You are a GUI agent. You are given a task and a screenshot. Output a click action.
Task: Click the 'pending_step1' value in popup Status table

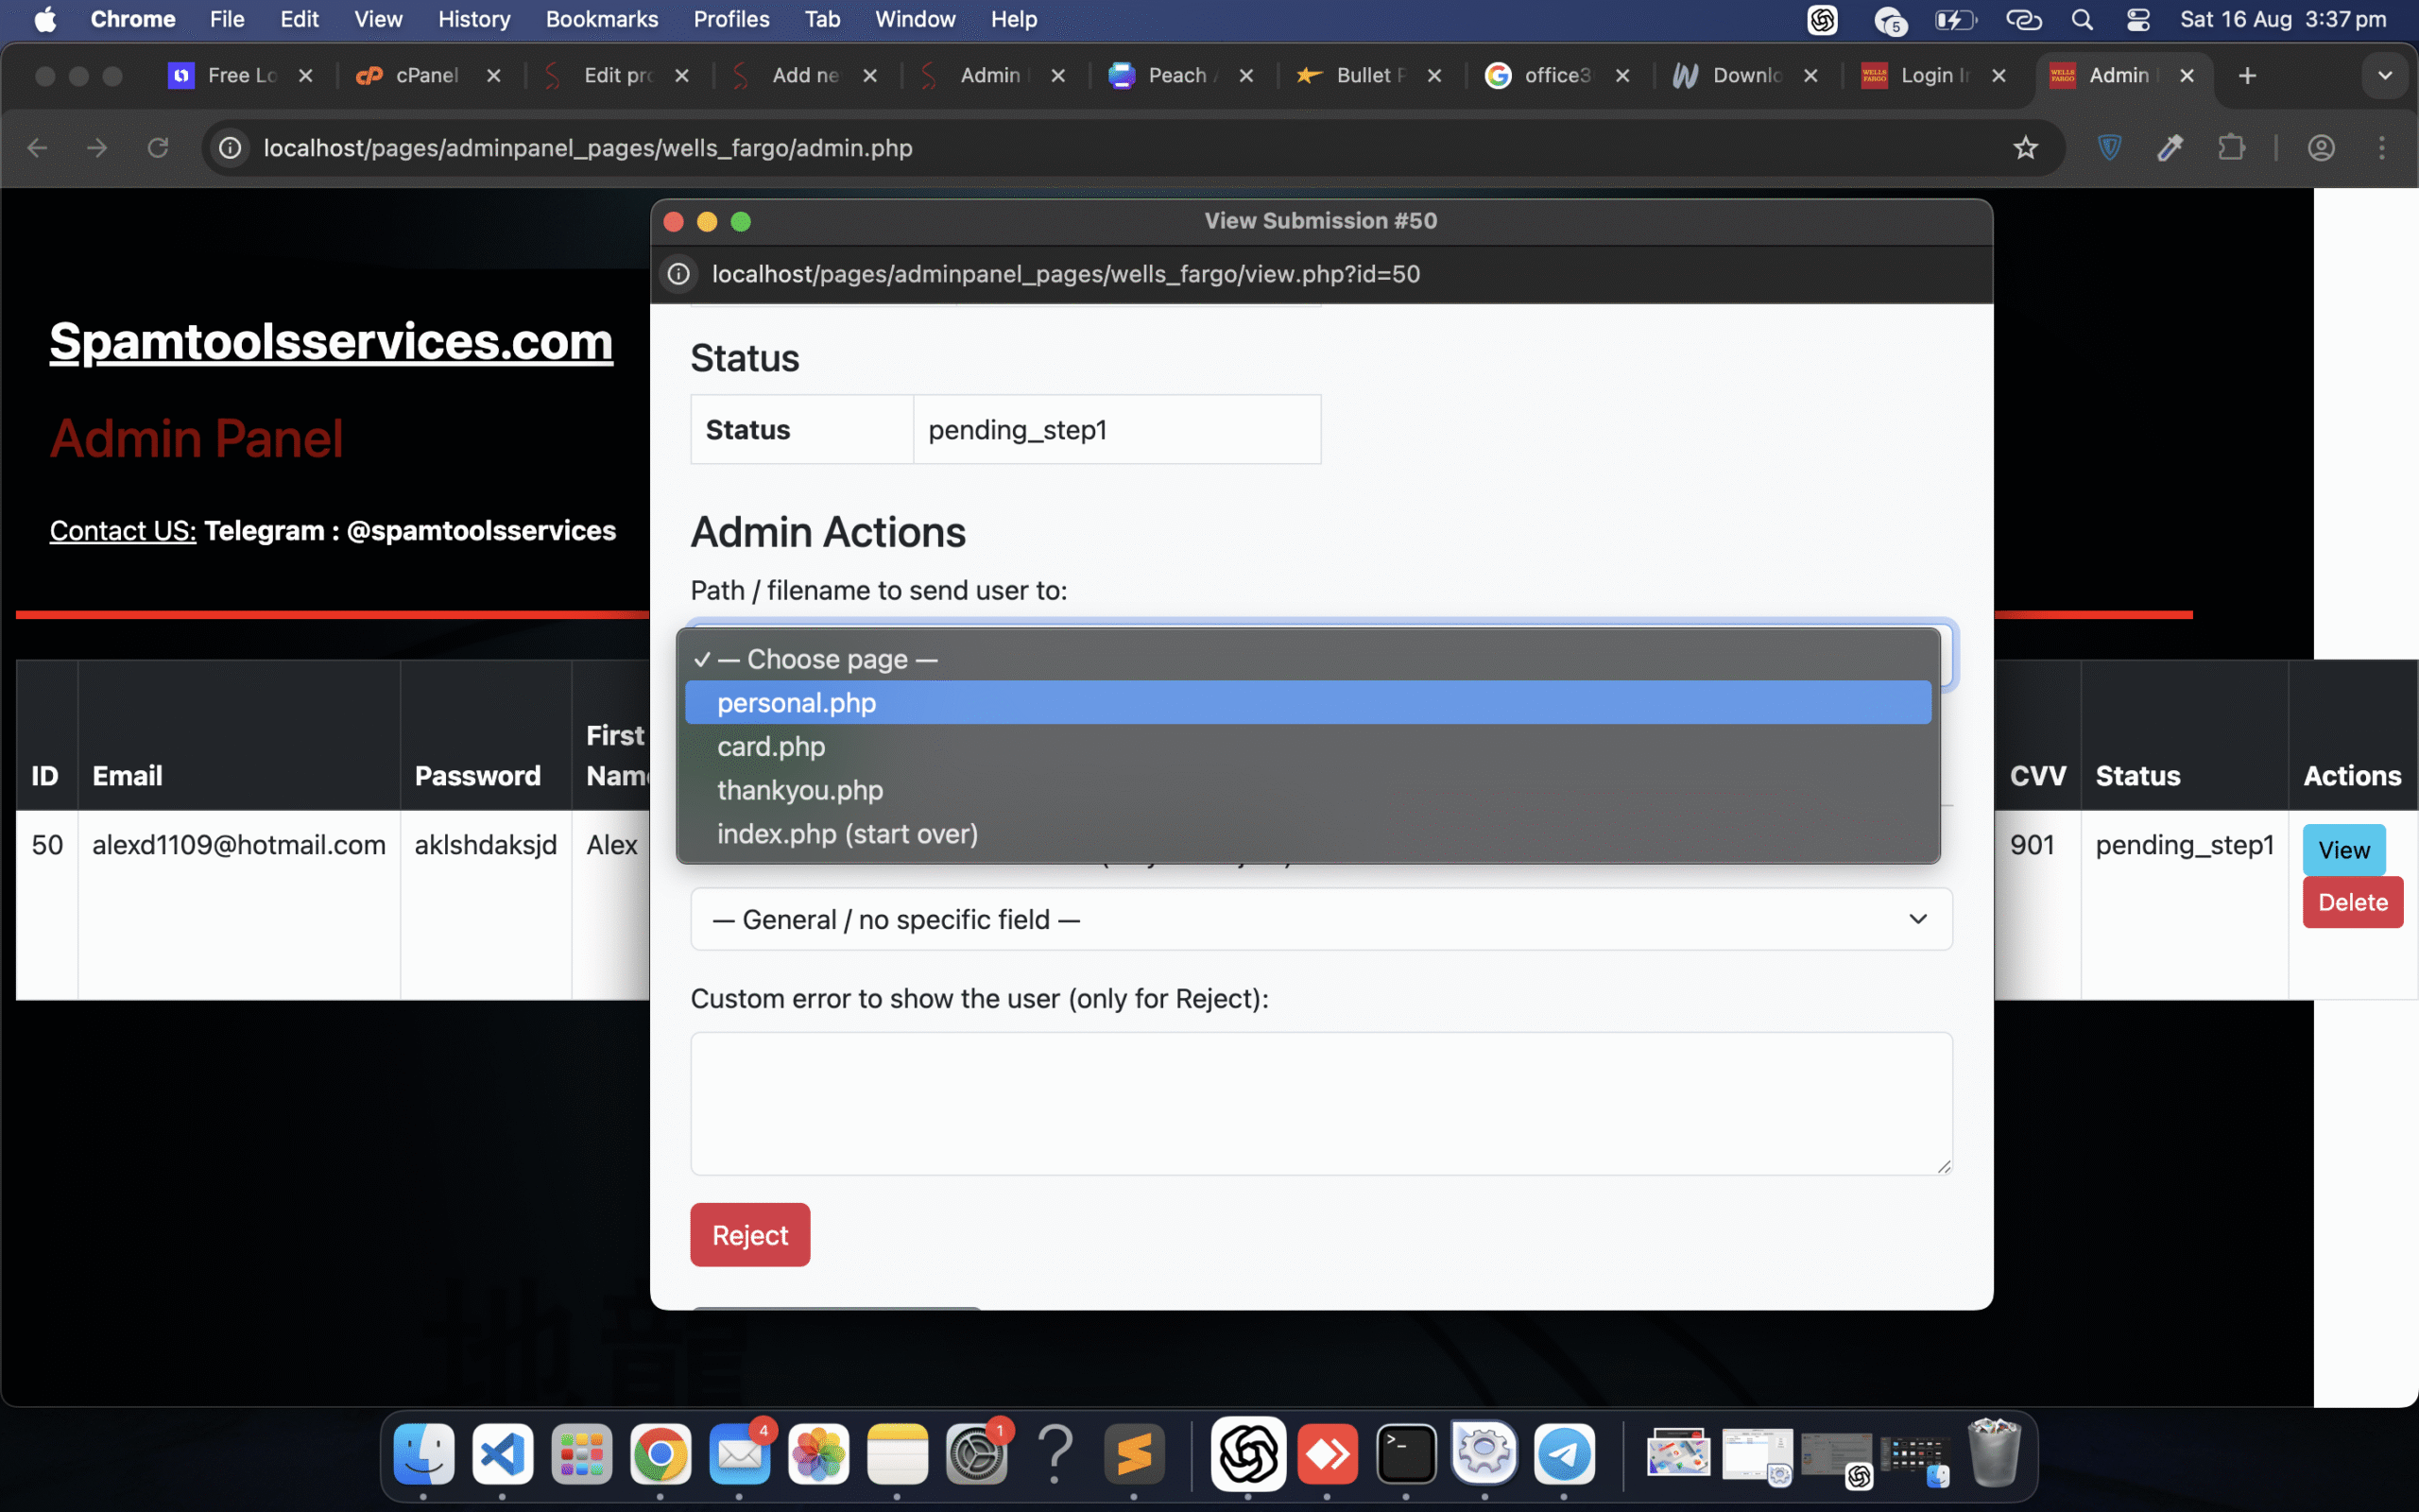(1018, 430)
